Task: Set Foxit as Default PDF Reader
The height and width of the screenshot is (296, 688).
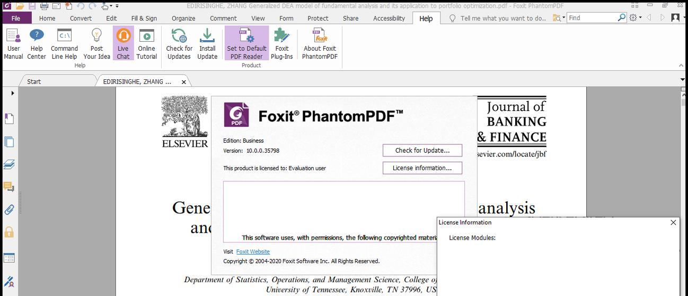Action: click(x=246, y=44)
